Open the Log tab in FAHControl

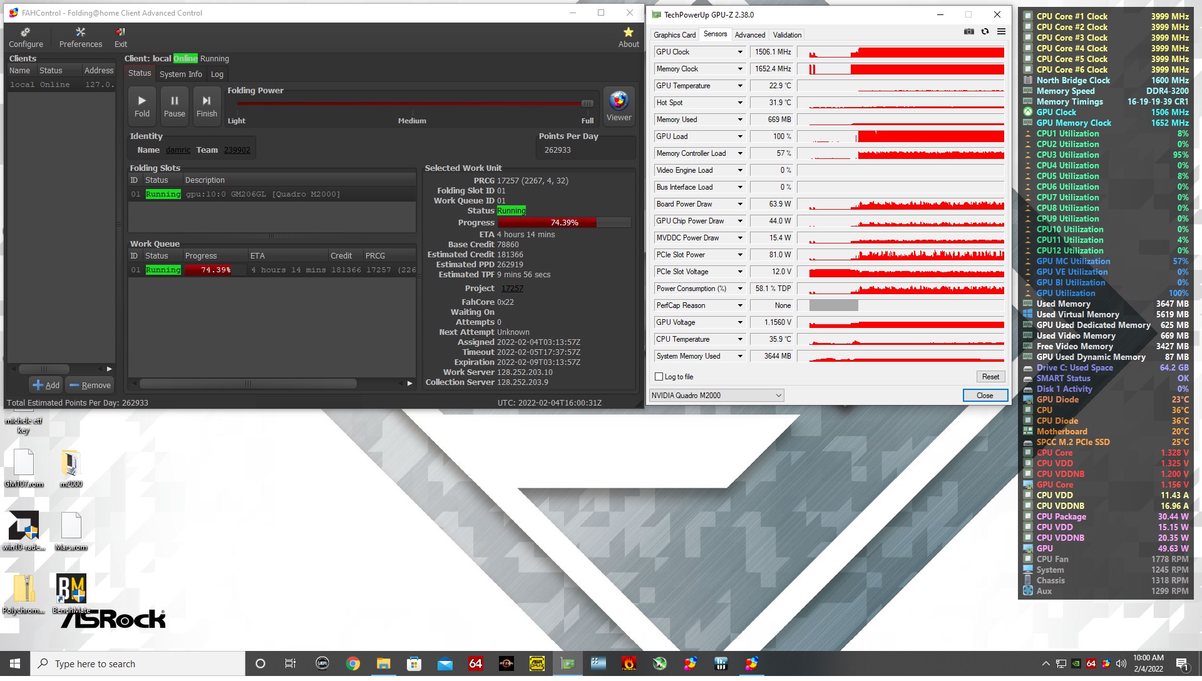pos(217,74)
